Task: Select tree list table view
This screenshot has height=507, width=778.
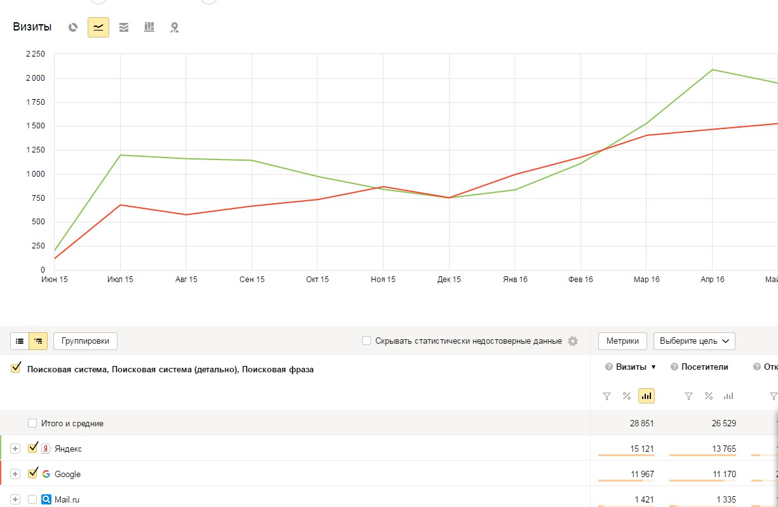Action: click(38, 341)
